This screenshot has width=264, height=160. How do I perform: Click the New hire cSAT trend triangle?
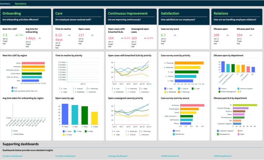click(x=16, y=35)
